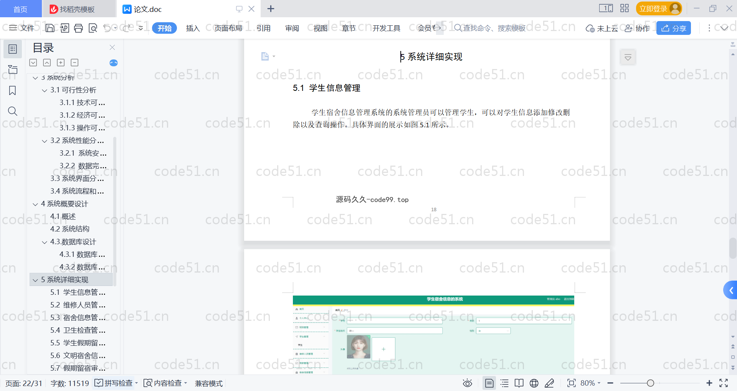Open the 审阅 (Review) ribbon tab

292,28
